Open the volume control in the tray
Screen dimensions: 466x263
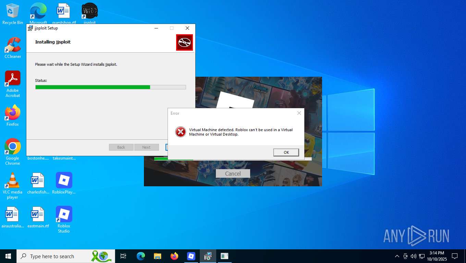(414, 256)
